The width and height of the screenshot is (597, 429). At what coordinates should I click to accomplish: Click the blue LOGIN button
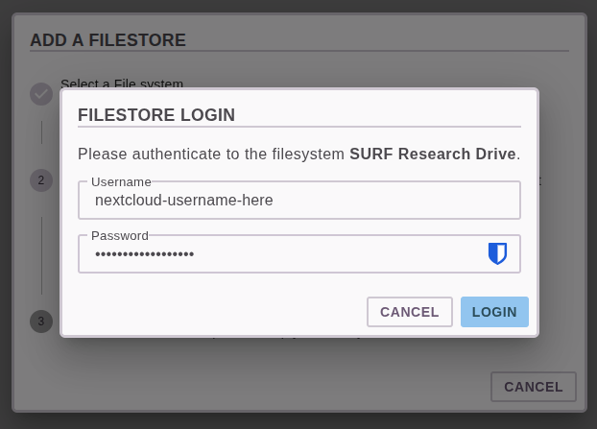pyautogui.click(x=494, y=312)
